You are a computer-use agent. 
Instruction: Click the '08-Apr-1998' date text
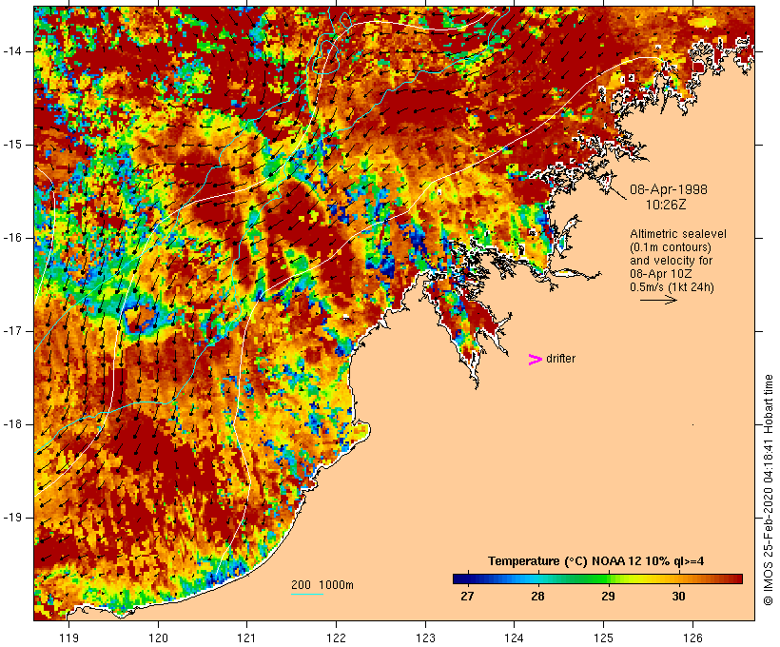click(669, 189)
